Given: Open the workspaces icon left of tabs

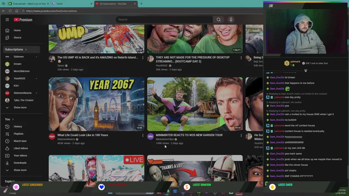Looking at the screenshot, I should tap(3, 4).
